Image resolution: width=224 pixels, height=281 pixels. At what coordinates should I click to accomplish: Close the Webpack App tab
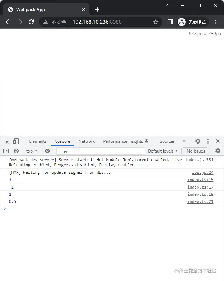click(84, 9)
